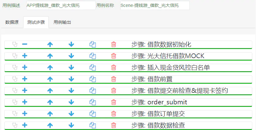This screenshot has width=256, height=130.
Task: Move 借款订单提交 step down
Action: 71,114
